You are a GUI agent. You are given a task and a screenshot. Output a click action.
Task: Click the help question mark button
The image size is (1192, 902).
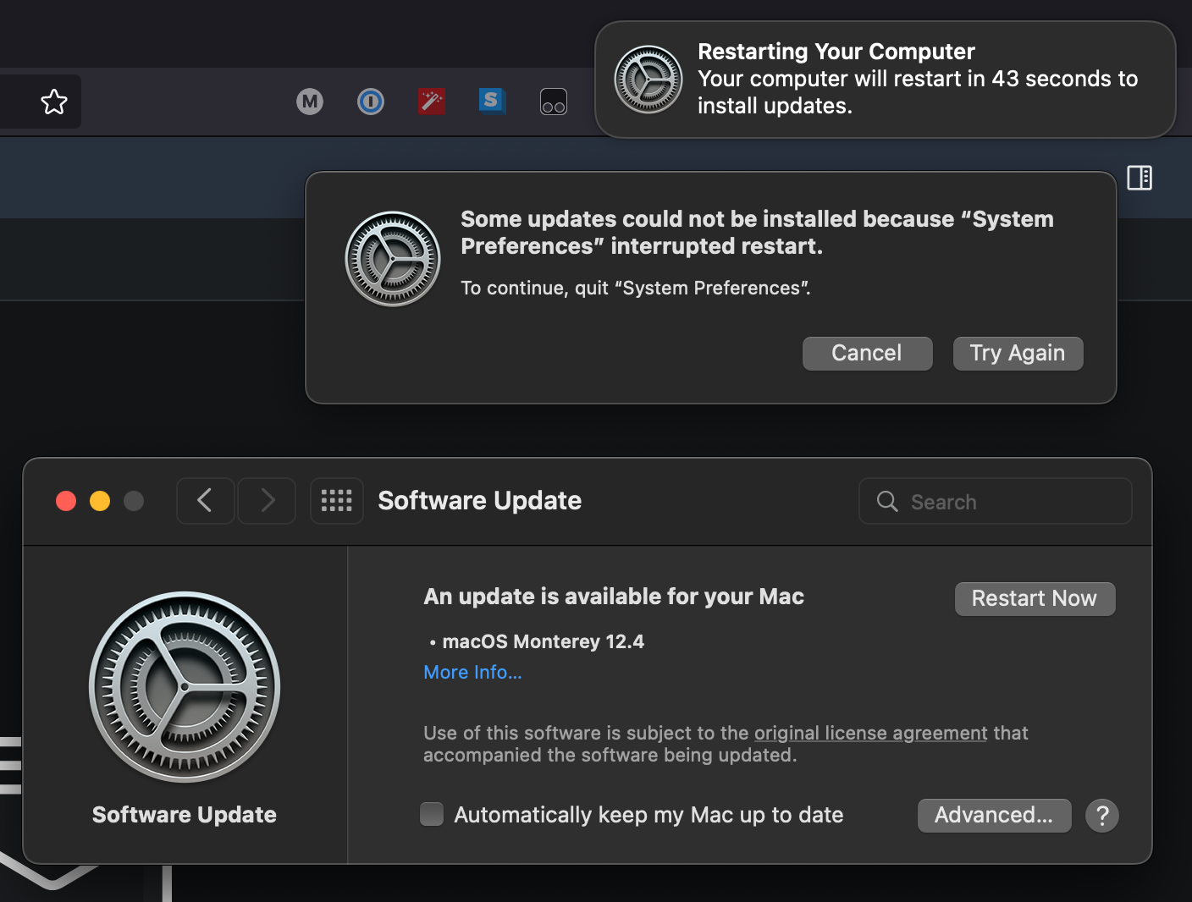tap(1102, 816)
